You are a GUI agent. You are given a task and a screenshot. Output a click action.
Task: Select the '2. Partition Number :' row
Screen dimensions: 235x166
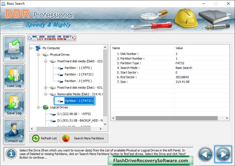tap(170, 58)
